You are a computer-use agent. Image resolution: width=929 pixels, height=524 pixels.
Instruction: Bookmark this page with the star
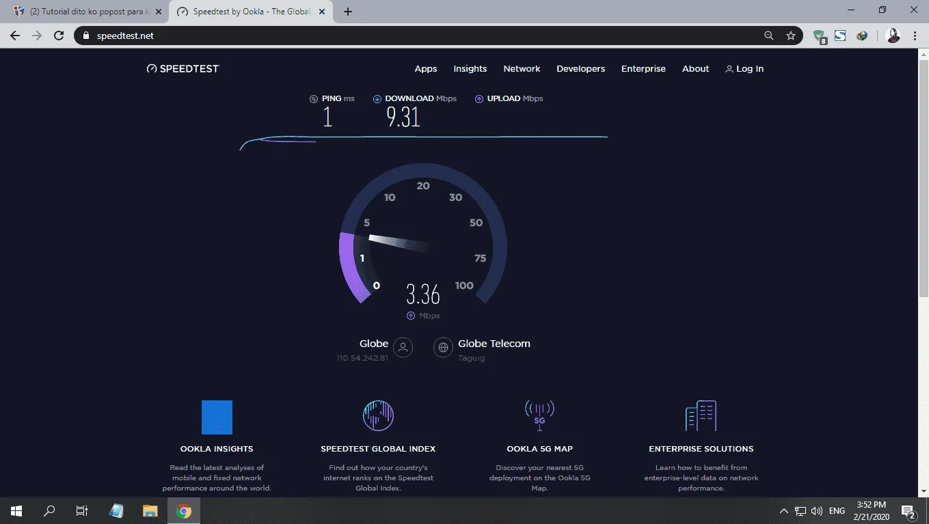point(791,36)
